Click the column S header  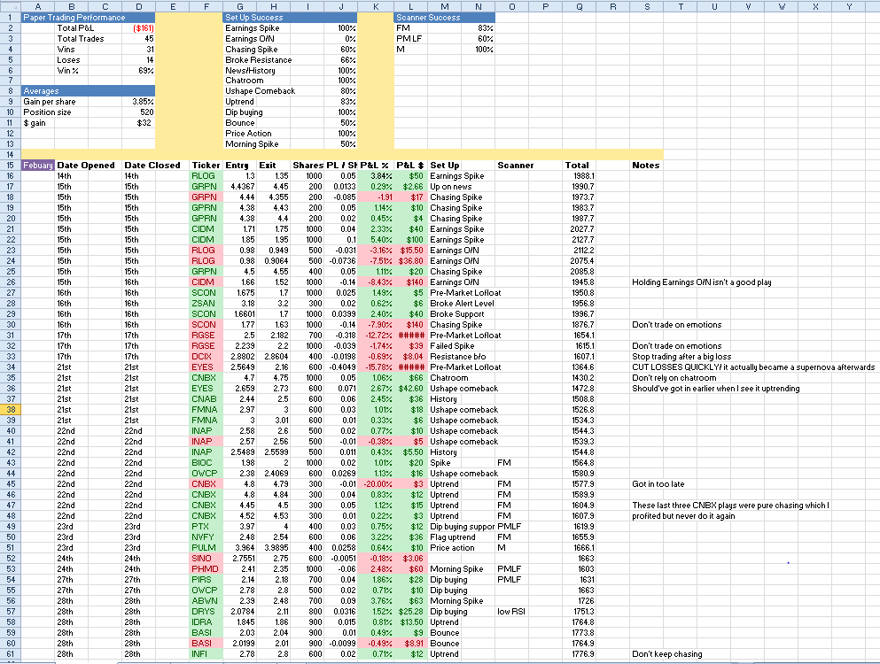[x=646, y=6]
